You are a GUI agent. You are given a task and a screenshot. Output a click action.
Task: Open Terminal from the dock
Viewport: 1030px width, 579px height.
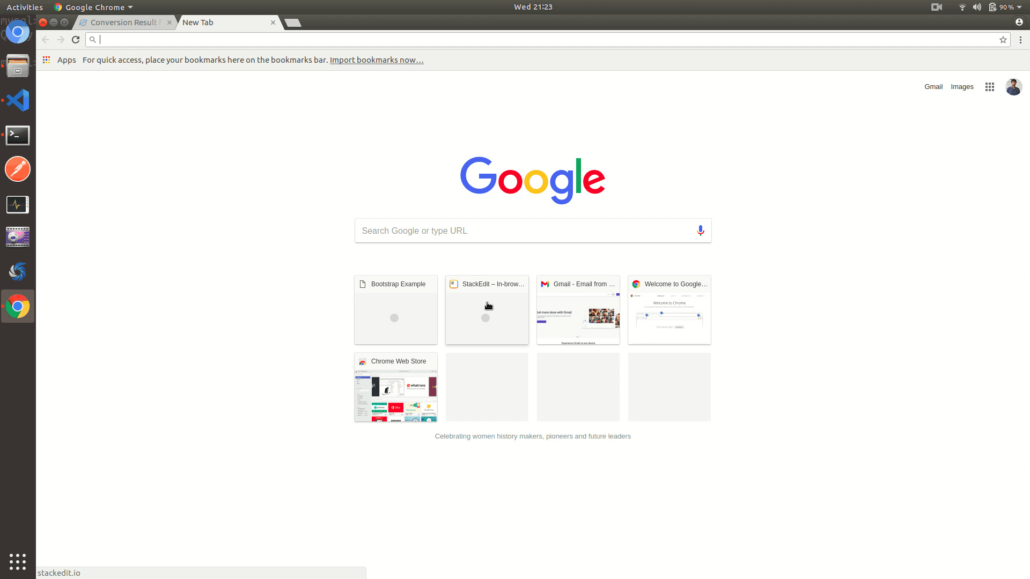point(18,136)
